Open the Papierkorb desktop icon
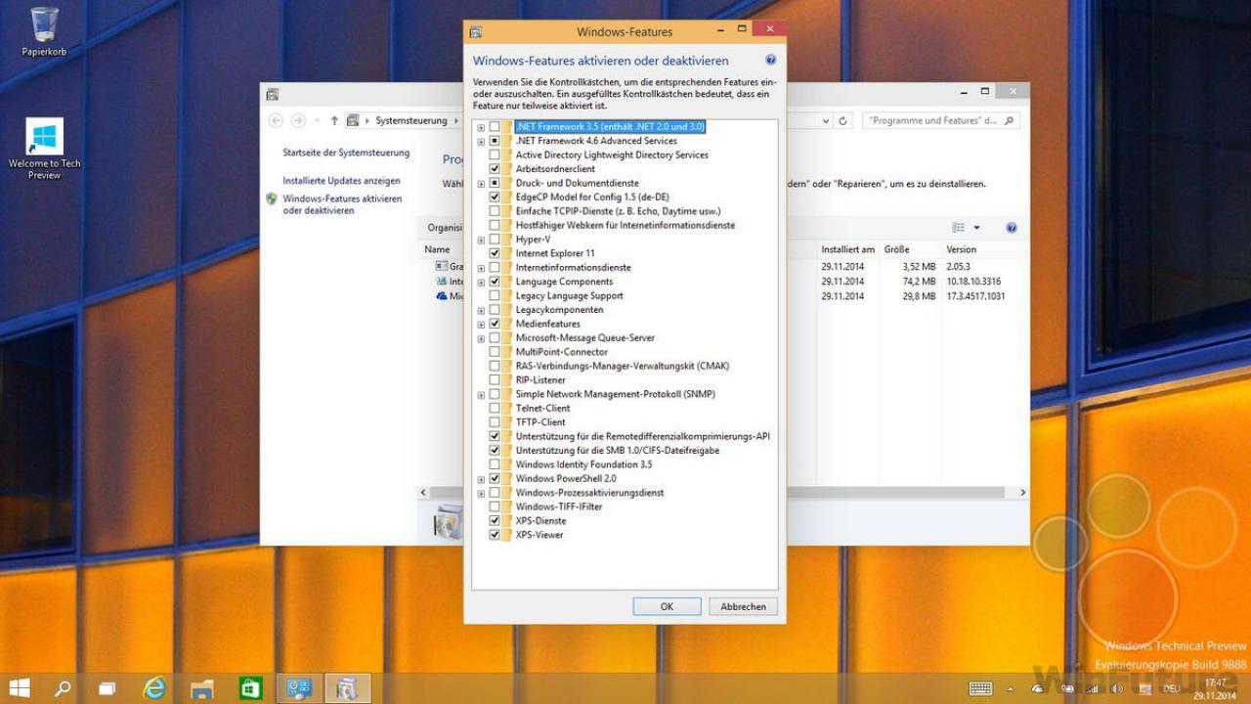The height and width of the screenshot is (704, 1251). pyautogui.click(x=44, y=30)
